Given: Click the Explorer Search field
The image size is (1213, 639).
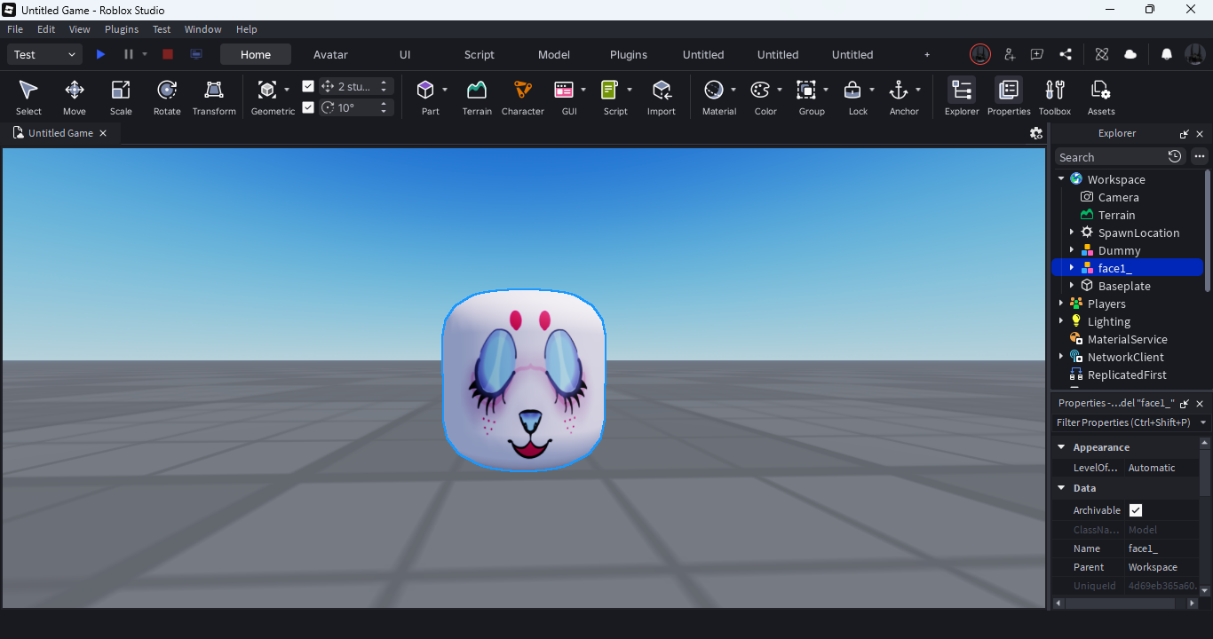Looking at the screenshot, I should (1110, 157).
